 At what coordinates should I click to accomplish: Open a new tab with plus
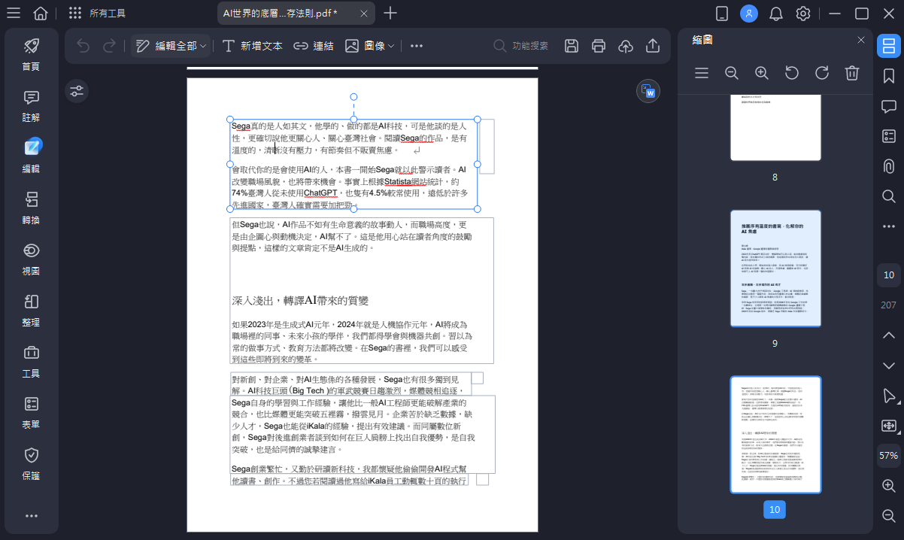coord(390,13)
